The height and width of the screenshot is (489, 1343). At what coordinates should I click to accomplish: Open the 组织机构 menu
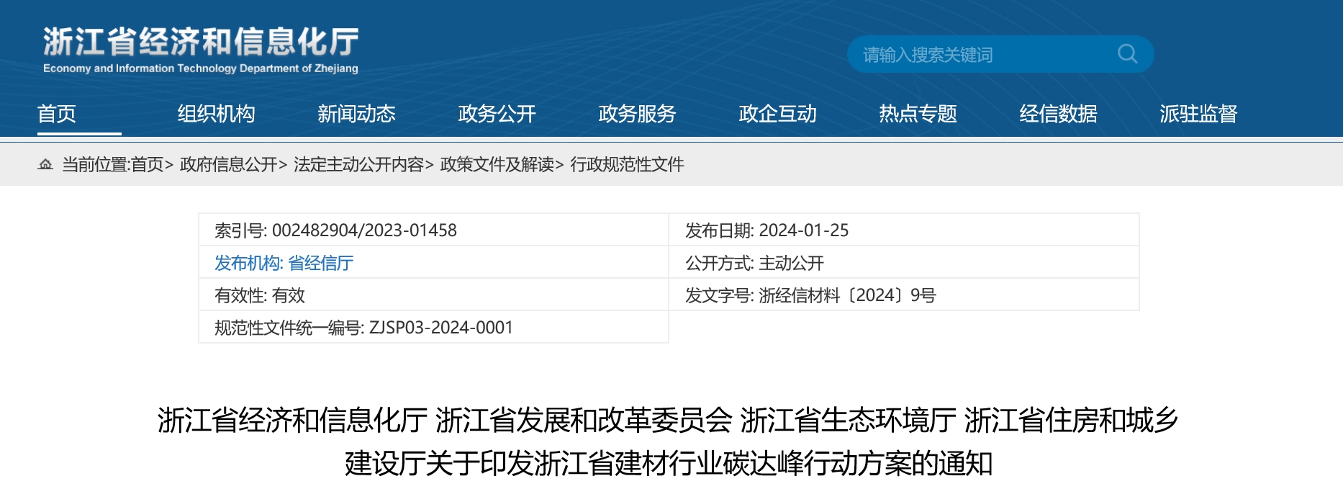click(x=216, y=114)
